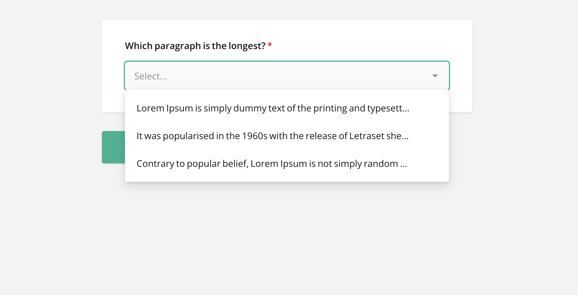This screenshot has height=295, width=578.
Task: Click the dropdown's triangular disclosure indicator
Action: [435, 76]
